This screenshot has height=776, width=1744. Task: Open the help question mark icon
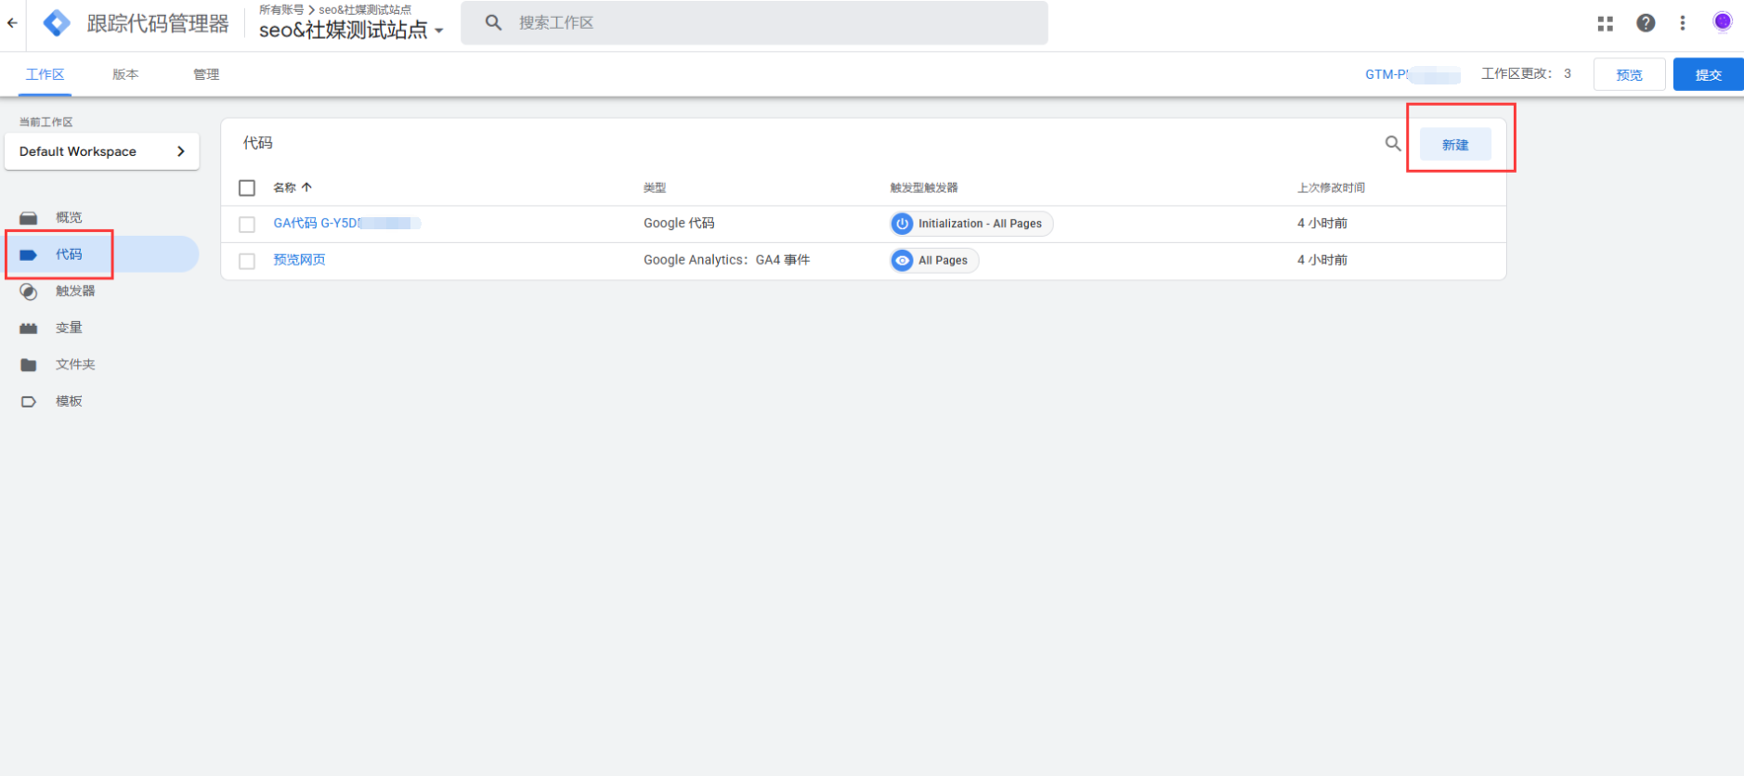(x=1646, y=23)
